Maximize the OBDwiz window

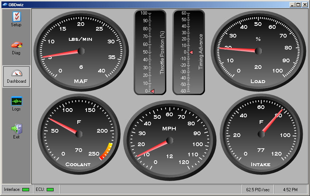click(x=298, y=4)
